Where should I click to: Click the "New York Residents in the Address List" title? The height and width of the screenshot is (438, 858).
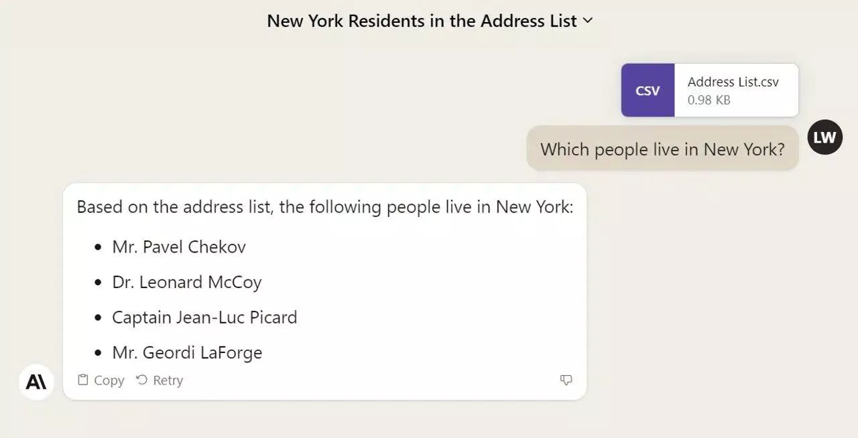[421, 21]
